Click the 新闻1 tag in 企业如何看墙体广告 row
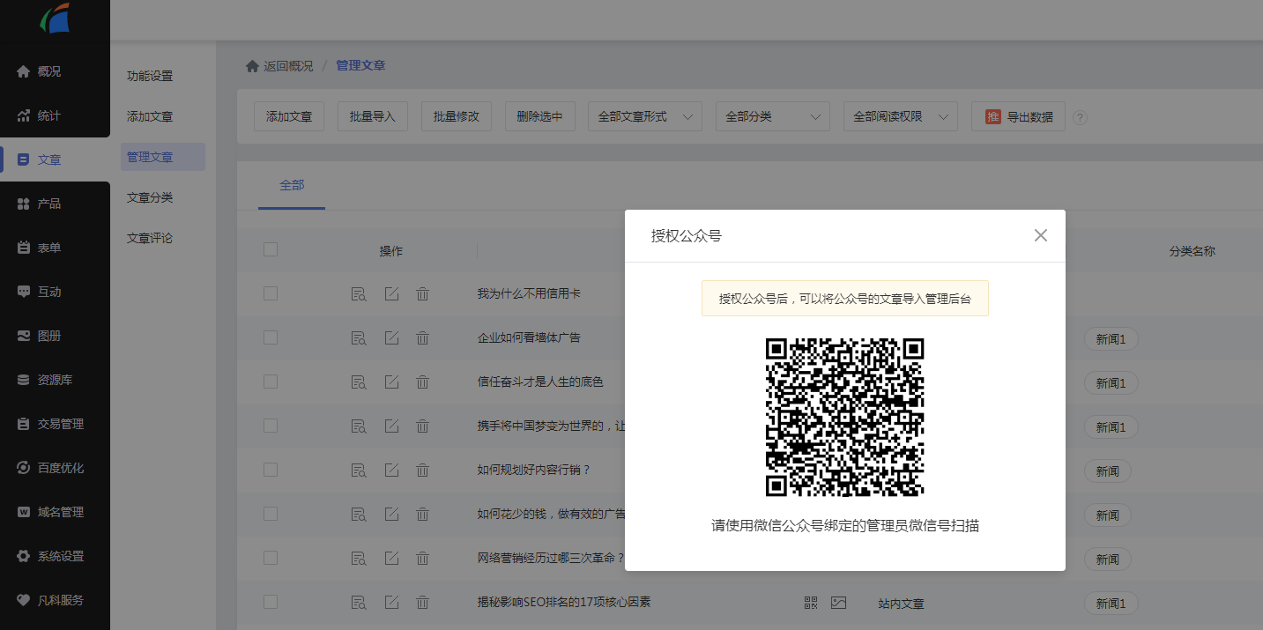 pos(1111,339)
